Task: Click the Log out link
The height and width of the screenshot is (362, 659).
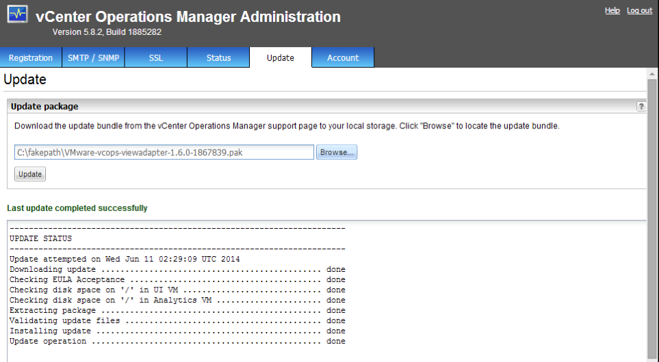Action: click(x=639, y=10)
